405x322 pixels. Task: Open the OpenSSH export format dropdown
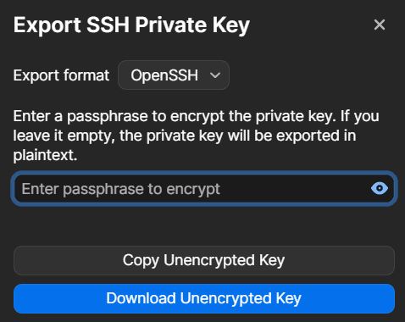(174, 75)
